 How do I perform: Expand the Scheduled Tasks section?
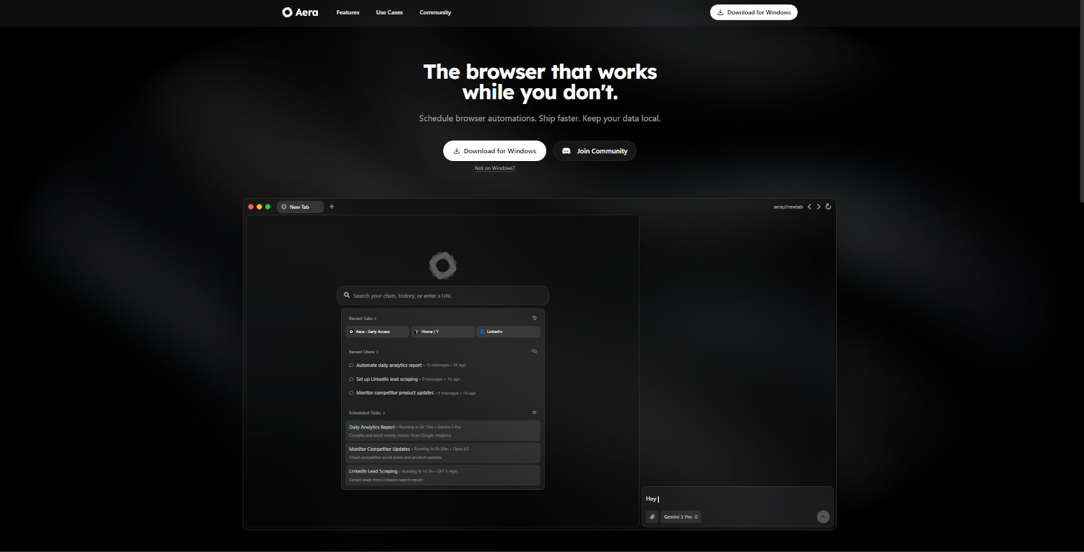tap(367, 413)
